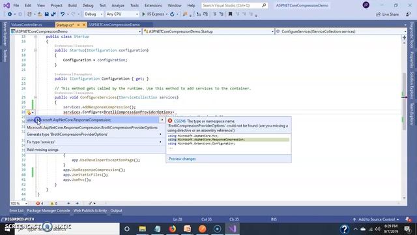This screenshot has width=417, height=235.
Task: Click the Save icon in toolbar
Action: (46, 14)
